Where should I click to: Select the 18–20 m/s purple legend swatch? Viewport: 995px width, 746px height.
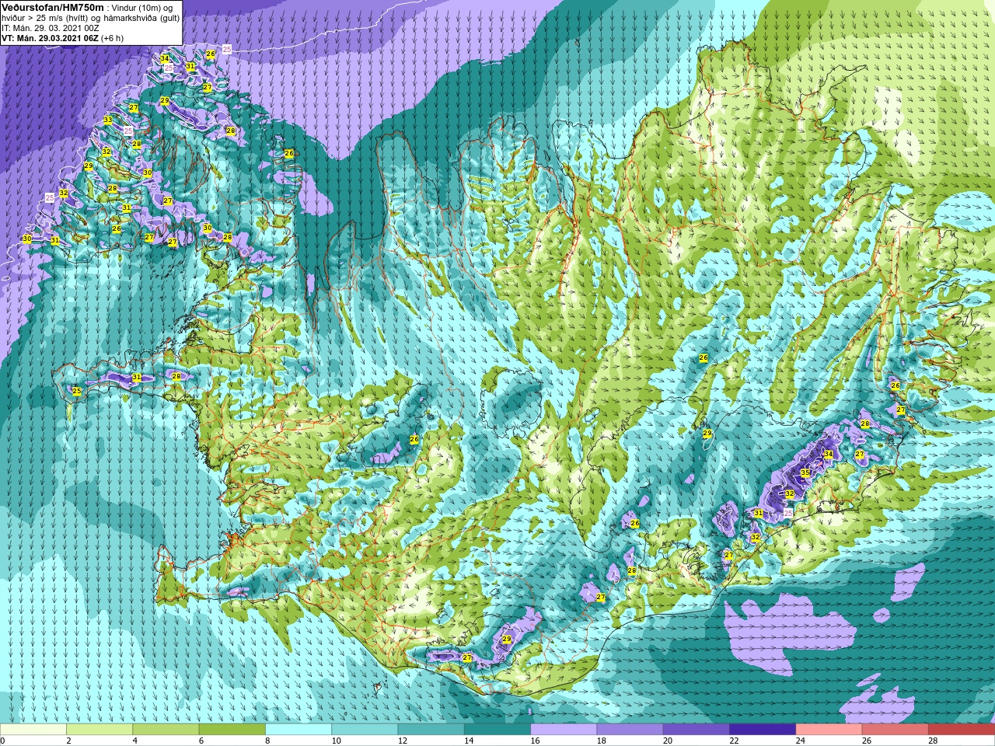pos(630,730)
